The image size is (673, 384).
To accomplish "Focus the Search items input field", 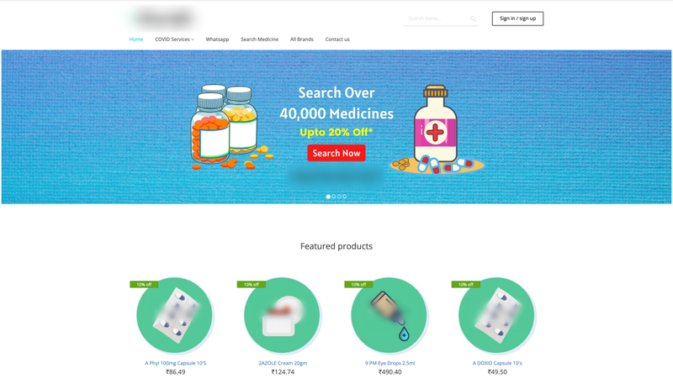I will pos(437,18).
